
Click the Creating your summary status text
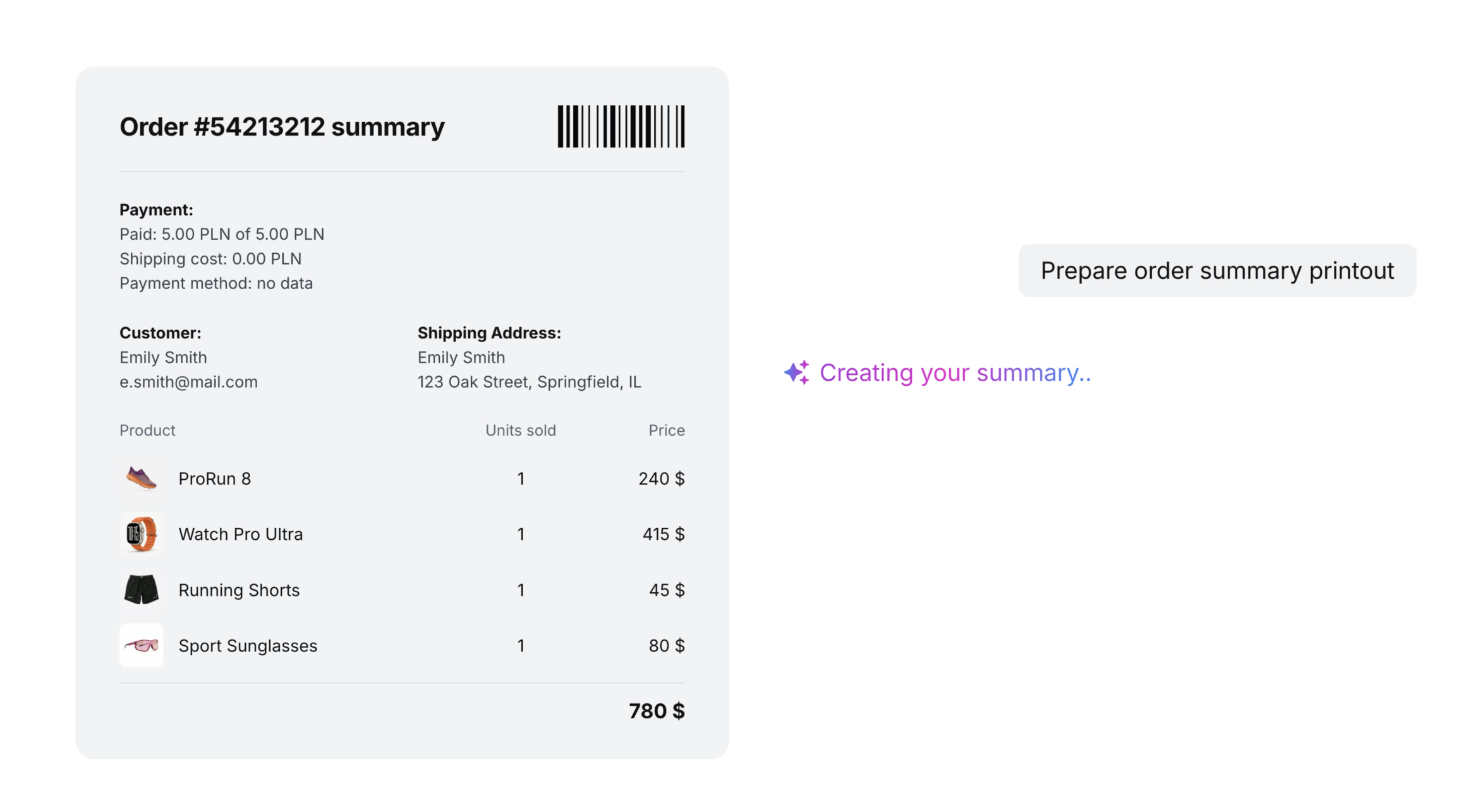point(955,373)
